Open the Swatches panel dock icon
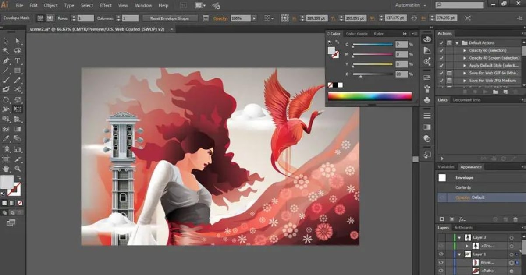This screenshot has height=275, width=526. [x=427, y=78]
